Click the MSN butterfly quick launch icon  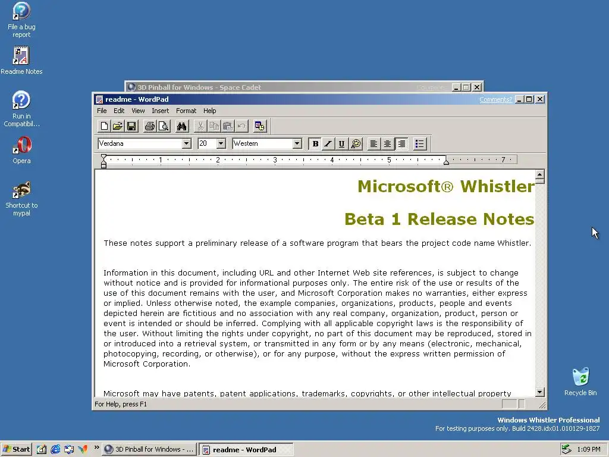pyautogui.click(x=83, y=449)
